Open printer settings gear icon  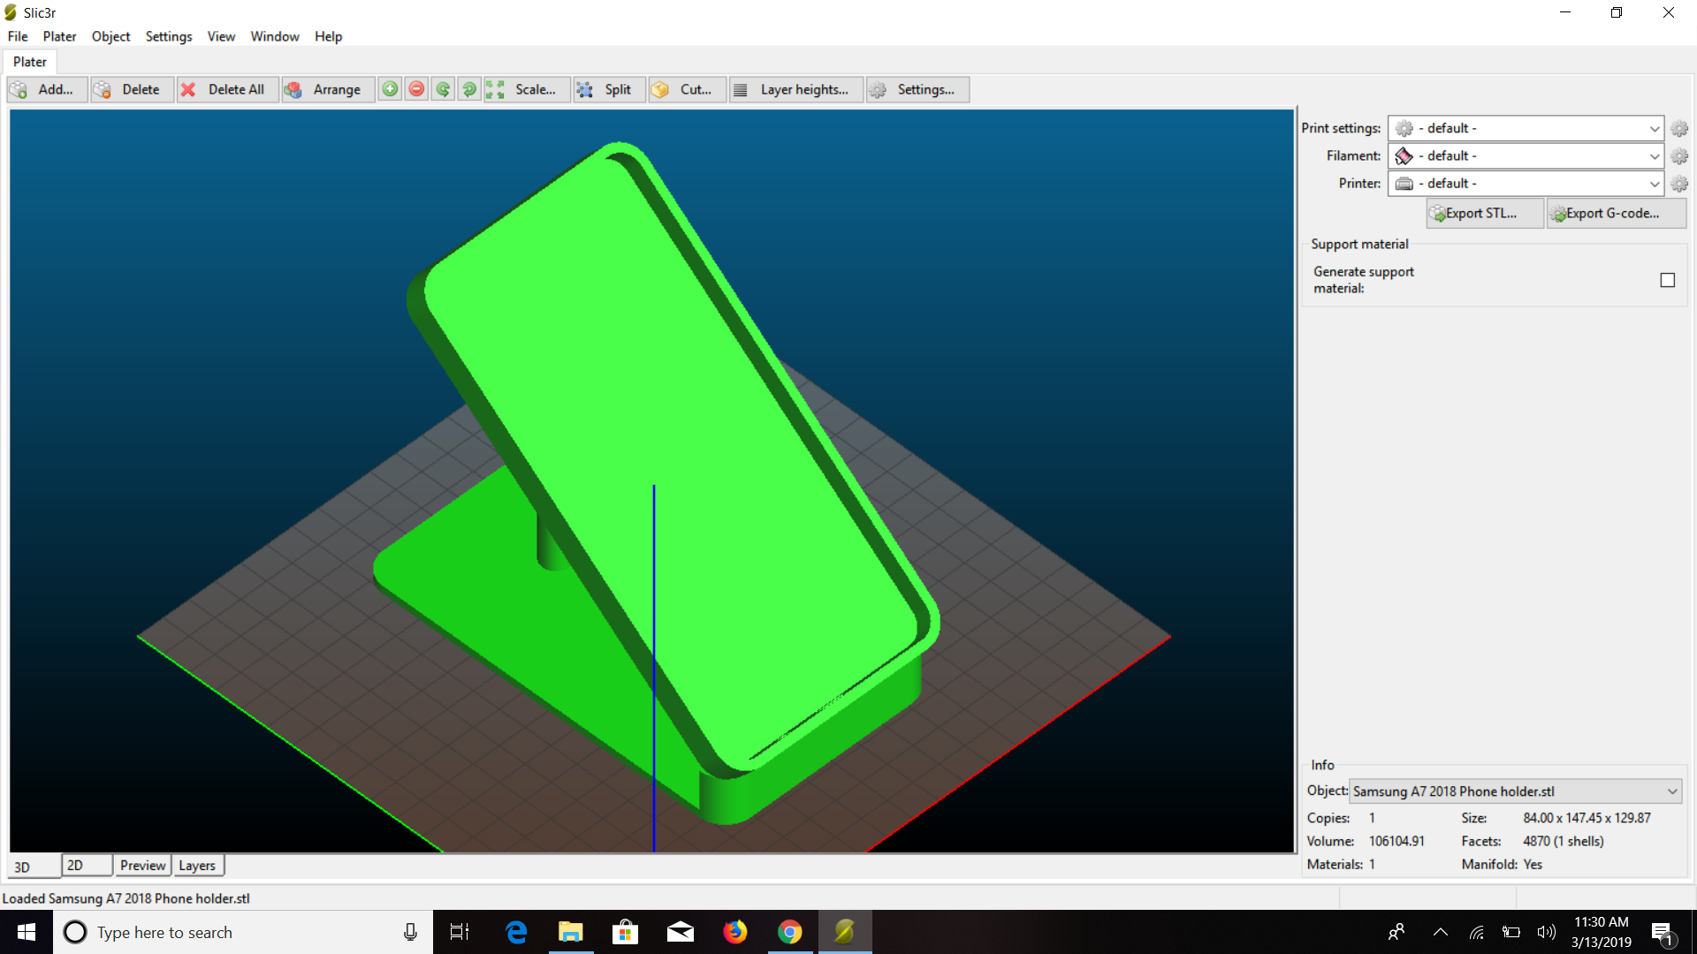[1679, 184]
